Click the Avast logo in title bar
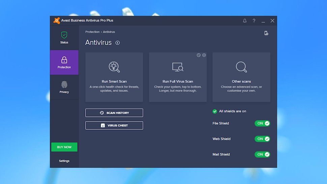Screen dimensions: 327x184 pos(57,21)
